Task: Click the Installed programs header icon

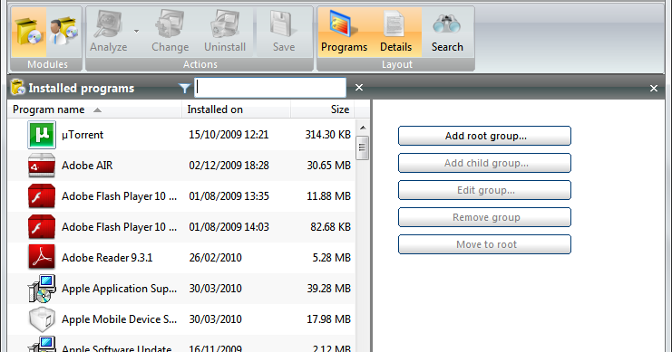Action: click(17, 87)
